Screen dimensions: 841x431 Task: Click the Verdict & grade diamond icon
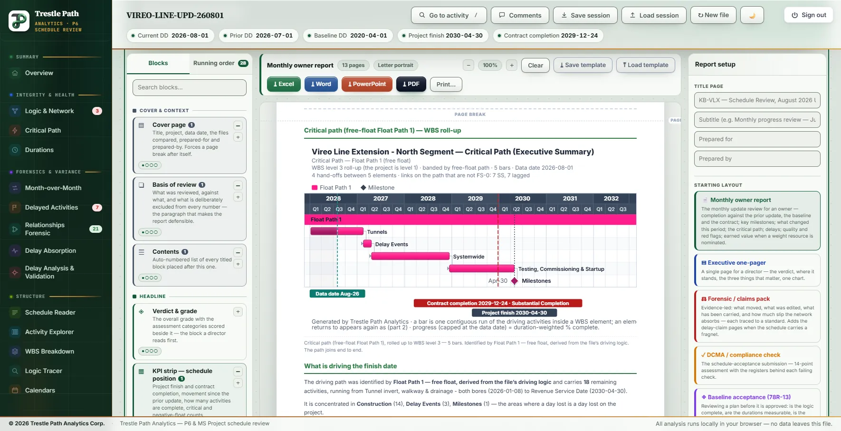click(141, 312)
